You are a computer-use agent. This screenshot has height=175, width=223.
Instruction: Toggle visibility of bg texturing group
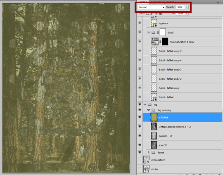pos(140,110)
